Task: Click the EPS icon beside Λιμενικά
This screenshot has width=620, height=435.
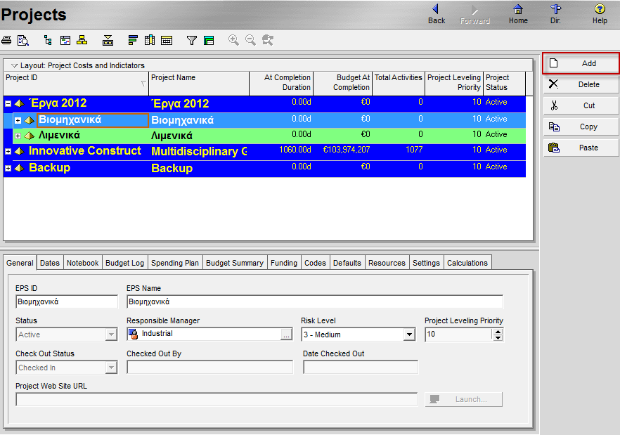Action: point(30,136)
